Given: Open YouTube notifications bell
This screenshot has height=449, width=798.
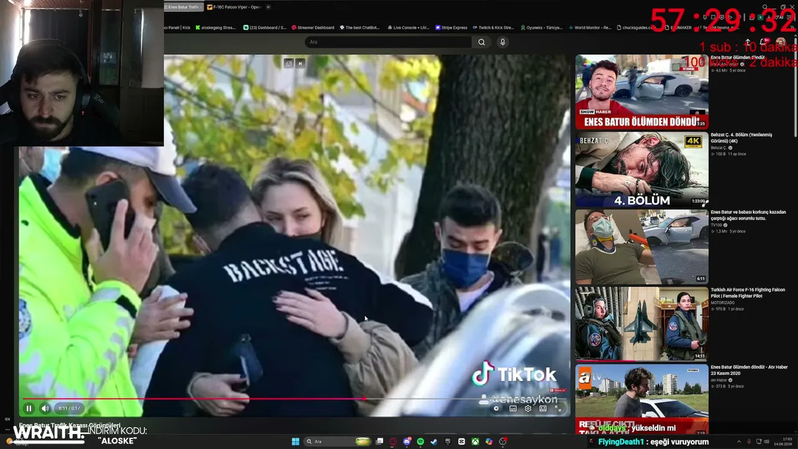Looking at the screenshot, I should (x=764, y=42).
